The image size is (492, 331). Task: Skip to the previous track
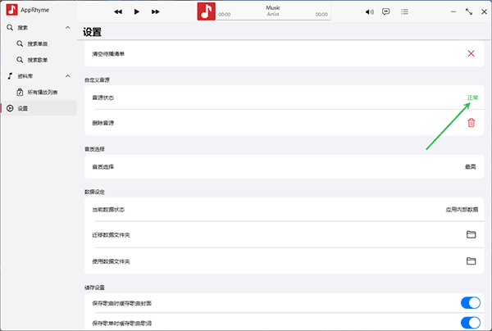point(118,12)
